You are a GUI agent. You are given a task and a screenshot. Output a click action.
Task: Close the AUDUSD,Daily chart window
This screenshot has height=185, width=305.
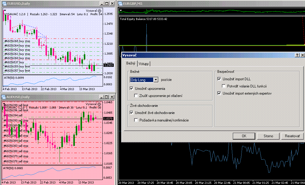point(112,97)
